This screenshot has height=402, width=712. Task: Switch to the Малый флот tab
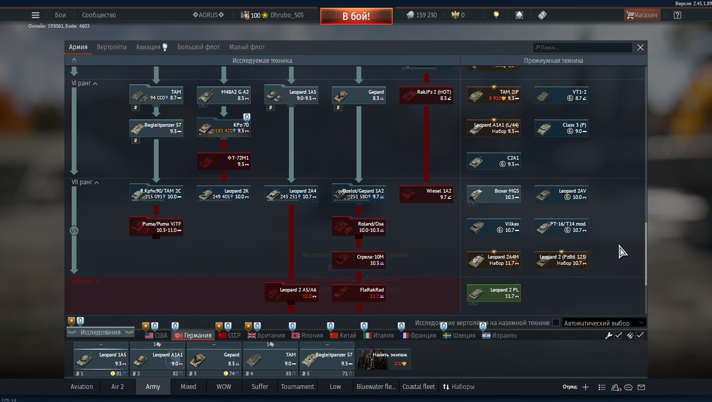click(247, 47)
